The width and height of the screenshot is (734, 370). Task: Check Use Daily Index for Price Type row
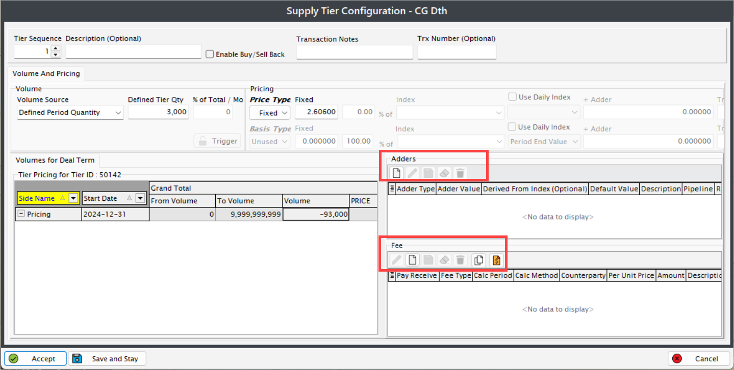click(x=512, y=97)
